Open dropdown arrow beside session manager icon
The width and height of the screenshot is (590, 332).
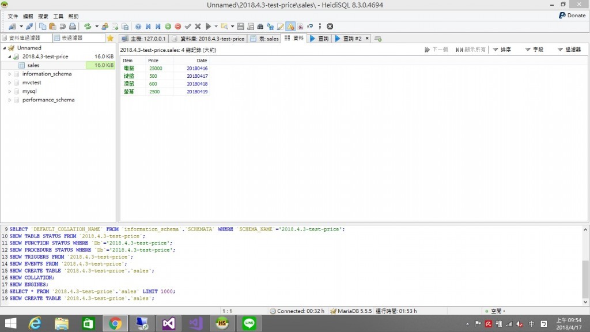[21, 27]
